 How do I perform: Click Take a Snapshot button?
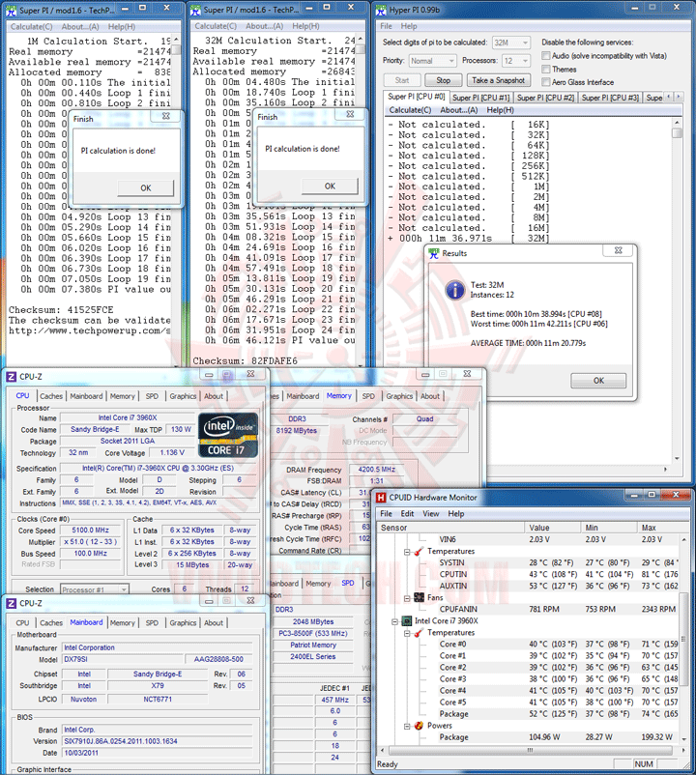pos(498,80)
